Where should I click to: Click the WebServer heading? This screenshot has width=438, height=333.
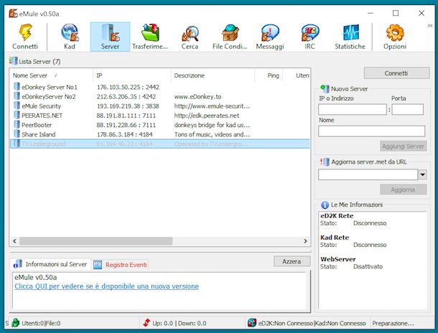[338, 259]
